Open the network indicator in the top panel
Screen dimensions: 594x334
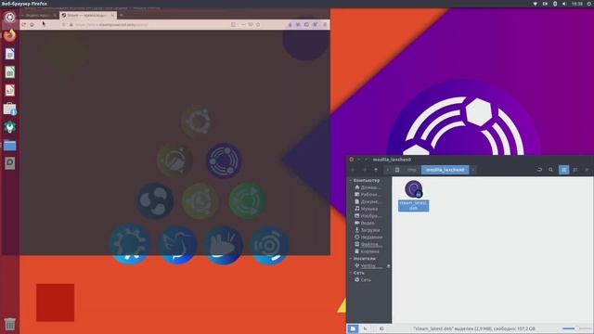(x=535, y=4)
